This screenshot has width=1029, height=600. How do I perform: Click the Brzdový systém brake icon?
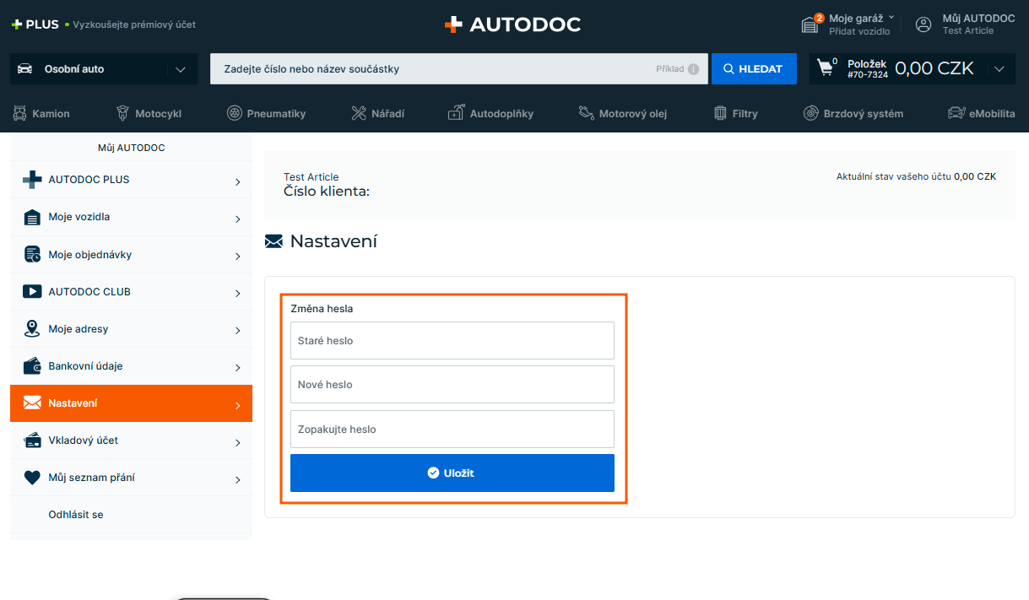(810, 113)
